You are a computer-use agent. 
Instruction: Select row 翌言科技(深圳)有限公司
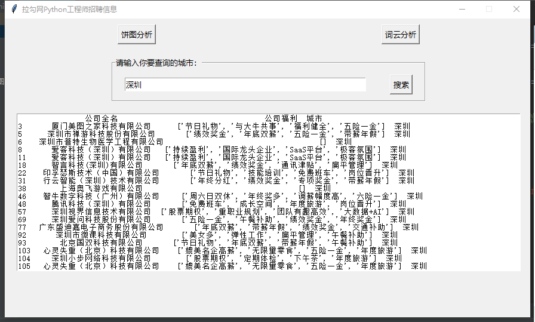click(x=208, y=165)
